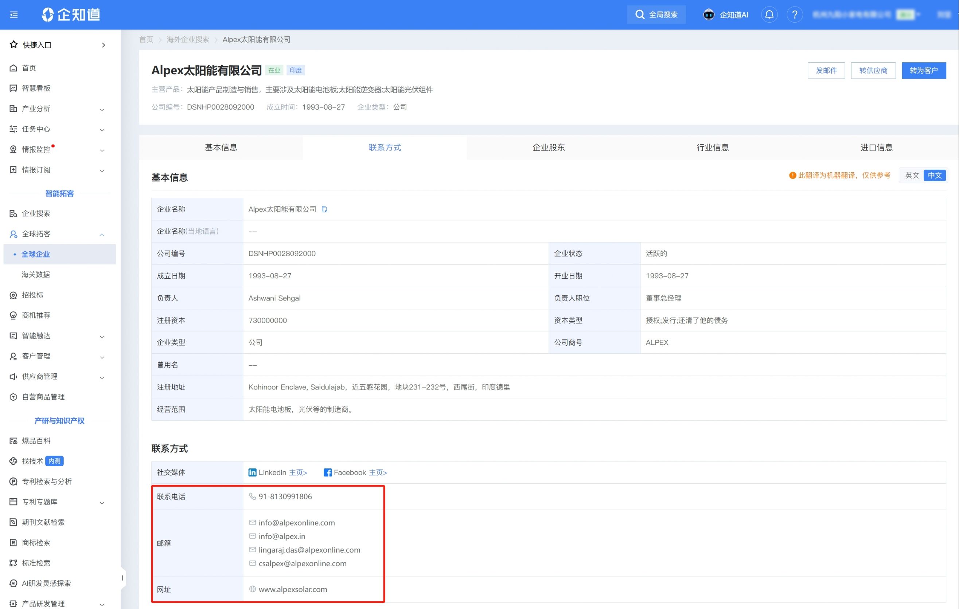Click 转供应商 button
Screen dimensions: 959x609
click(x=873, y=70)
